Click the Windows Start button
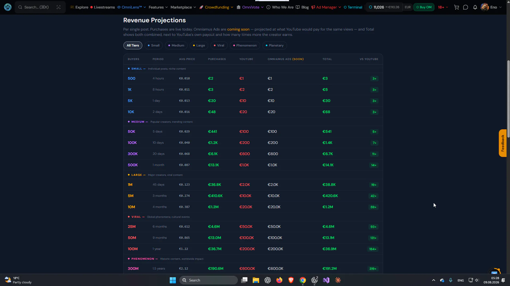The width and height of the screenshot is (510, 286). coord(173,280)
